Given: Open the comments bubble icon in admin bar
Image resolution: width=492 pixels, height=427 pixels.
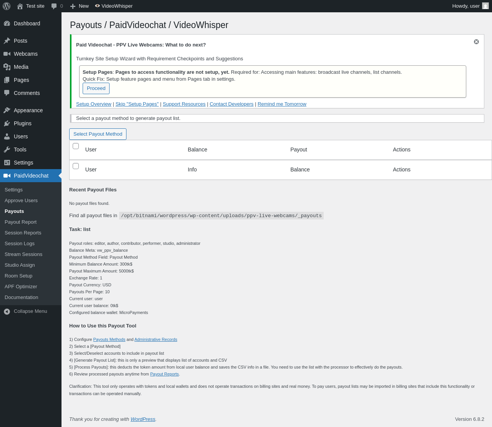Looking at the screenshot, I should pyautogui.click(x=54, y=6).
